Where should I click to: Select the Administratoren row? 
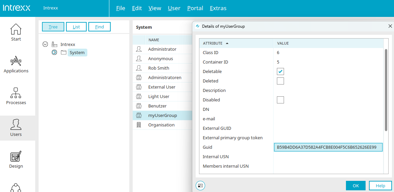(162, 77)
